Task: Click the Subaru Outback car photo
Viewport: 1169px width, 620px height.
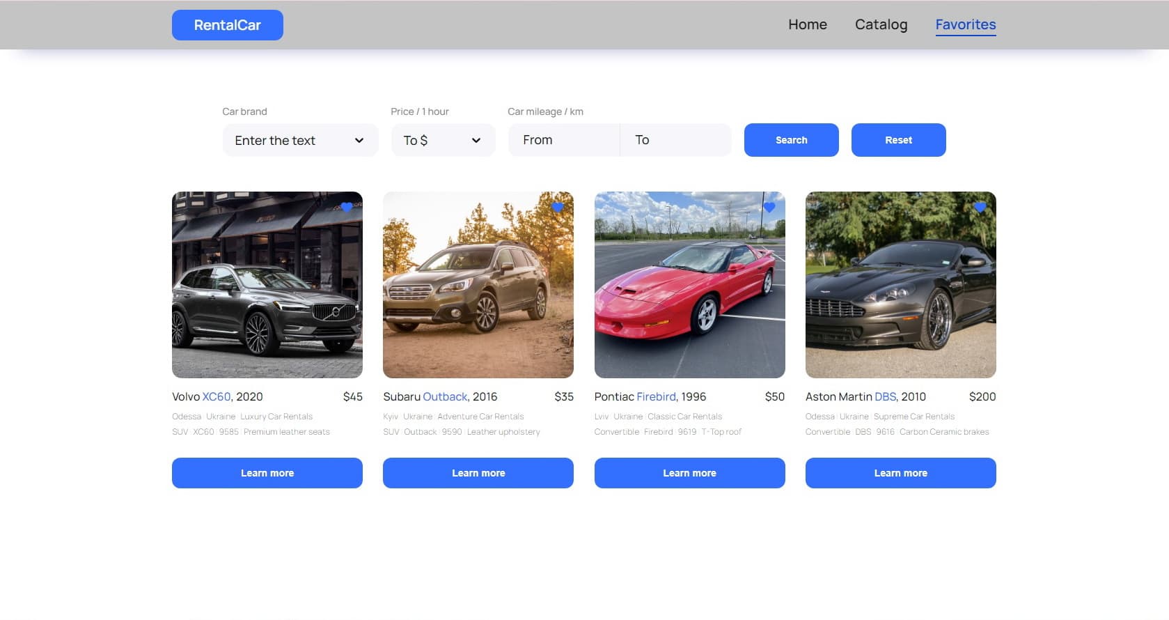Action: tap(478, 285)
